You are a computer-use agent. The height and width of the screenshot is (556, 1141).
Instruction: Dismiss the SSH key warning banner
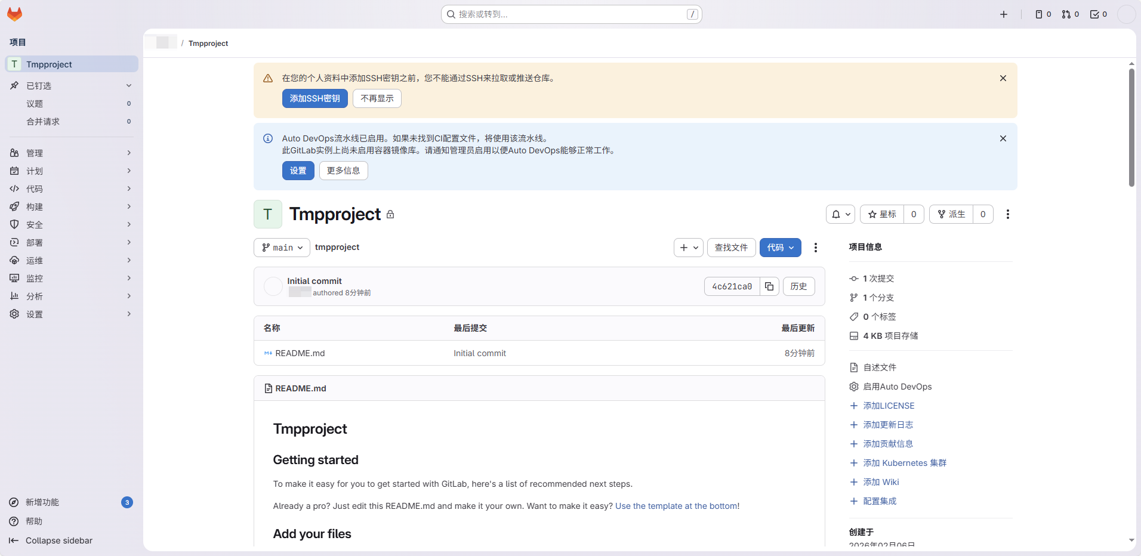[x=1003, y=78]
